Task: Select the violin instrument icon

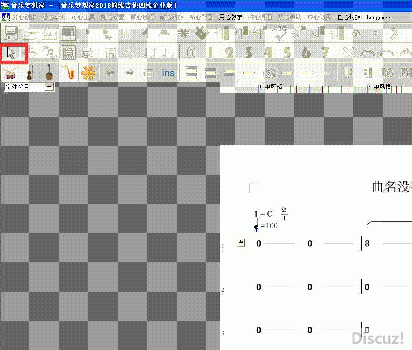Action: pos(29,73)
